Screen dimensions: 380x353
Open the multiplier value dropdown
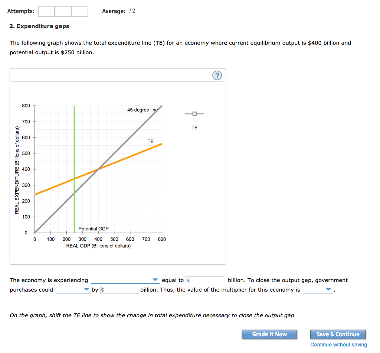tap(317, 289)
